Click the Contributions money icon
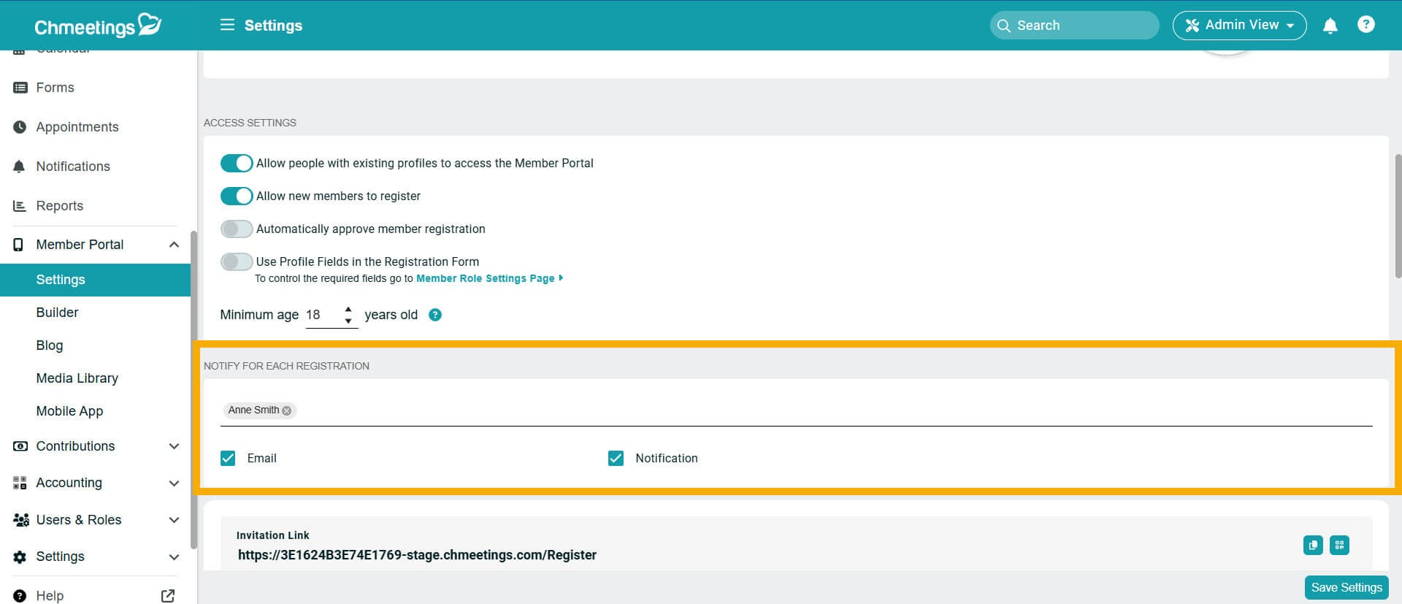This screenshot has height=604, width=1402. tap(20, 446)
